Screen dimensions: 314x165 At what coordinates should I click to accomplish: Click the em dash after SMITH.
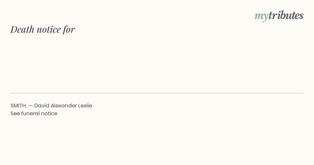pos(31,106)
